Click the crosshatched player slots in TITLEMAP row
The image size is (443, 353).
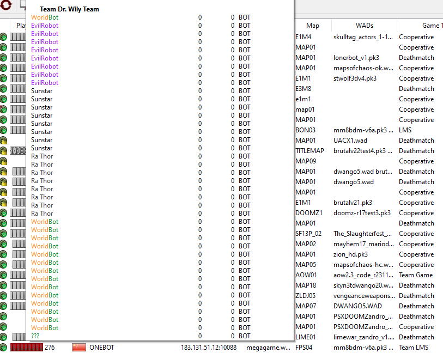(18, 151)
